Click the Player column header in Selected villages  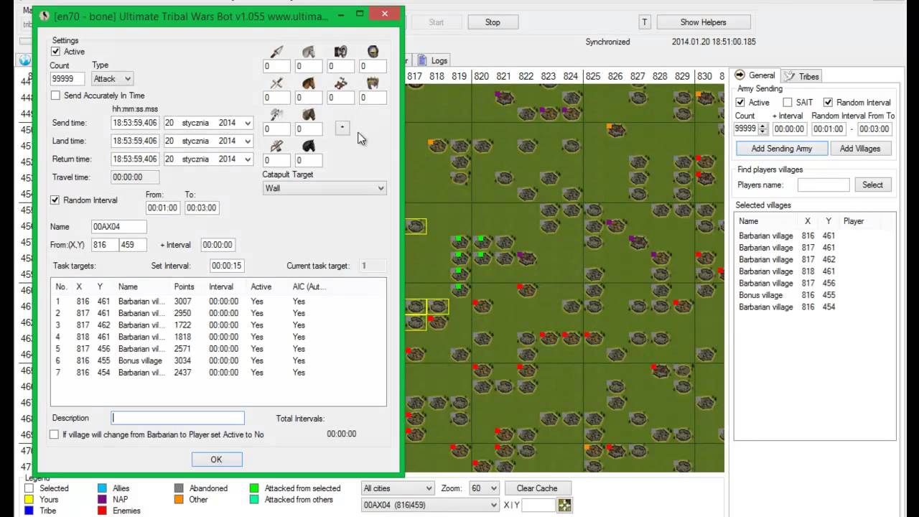click(854, 221)
